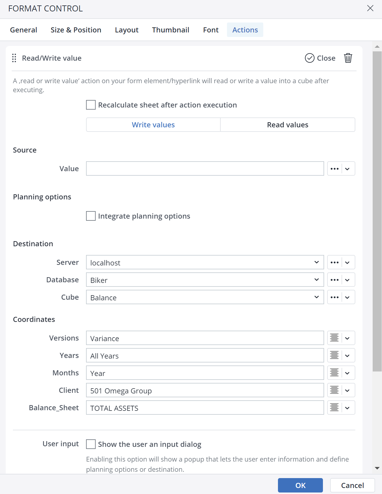382x494 pixels.
Task: Open the ellipsis picker next to Value field
Action: (x=335, y=169)
